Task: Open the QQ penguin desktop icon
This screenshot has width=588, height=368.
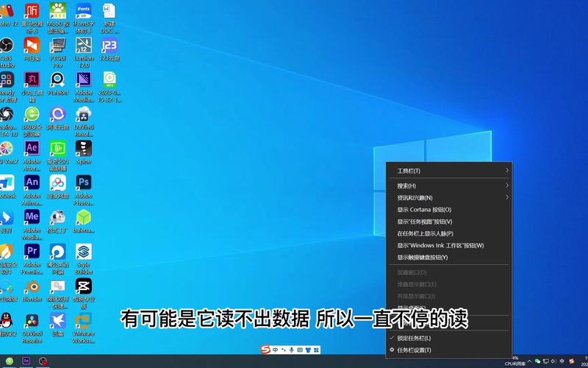Action: click(7, 325)
